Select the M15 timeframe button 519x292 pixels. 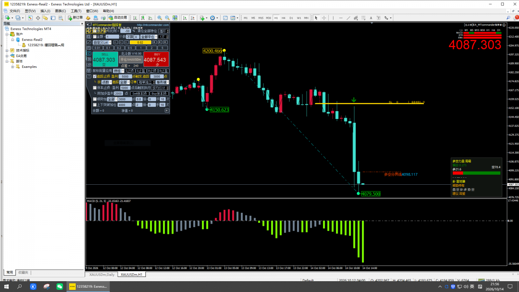click(x=261, y=18)
